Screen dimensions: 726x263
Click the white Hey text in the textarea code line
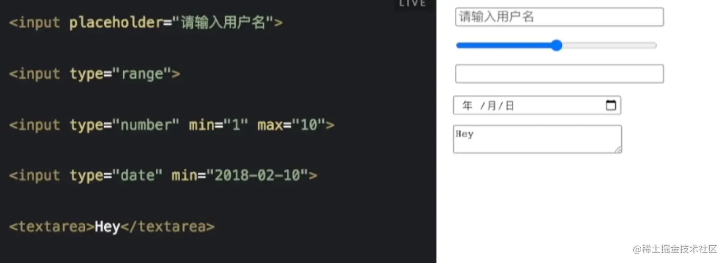107,227
